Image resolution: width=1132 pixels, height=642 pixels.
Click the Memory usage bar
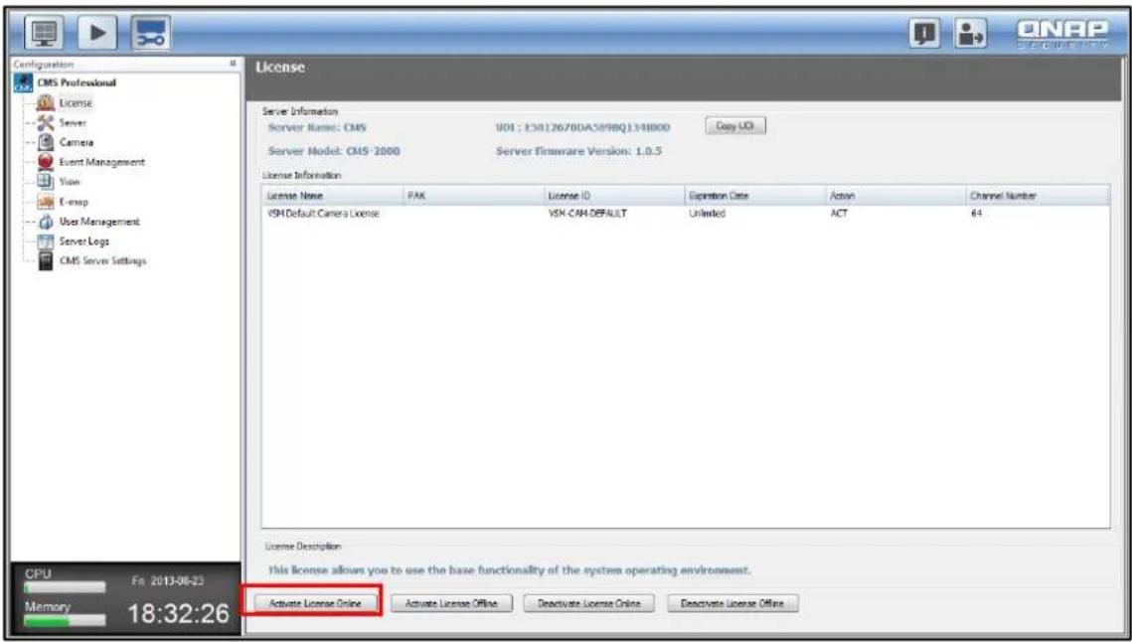click(65, 620)
